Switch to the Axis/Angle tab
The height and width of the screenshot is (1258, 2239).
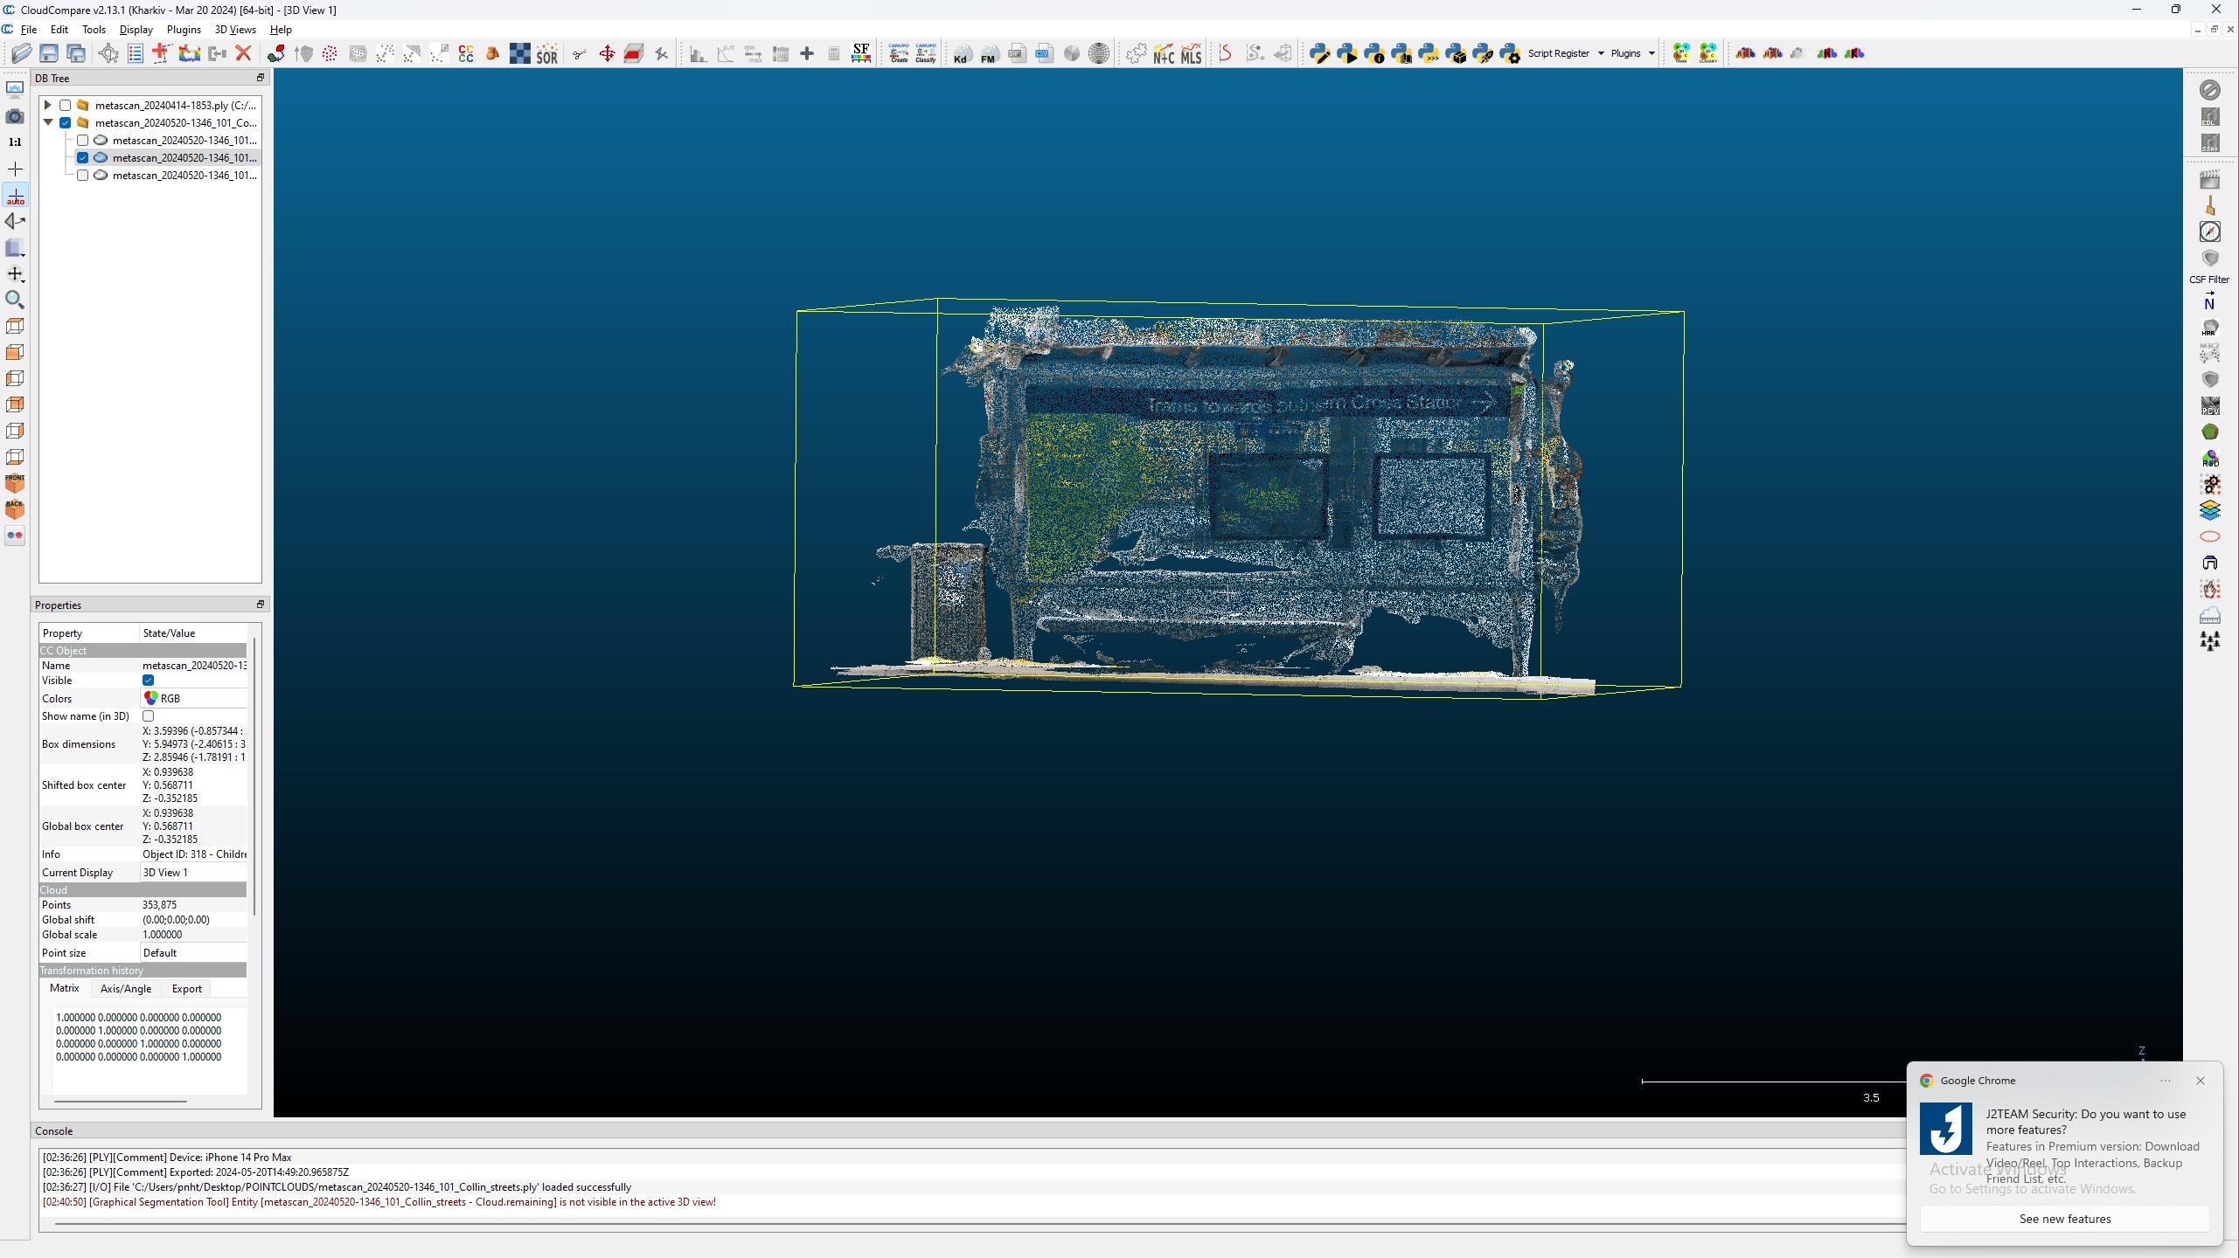(126, 989)
